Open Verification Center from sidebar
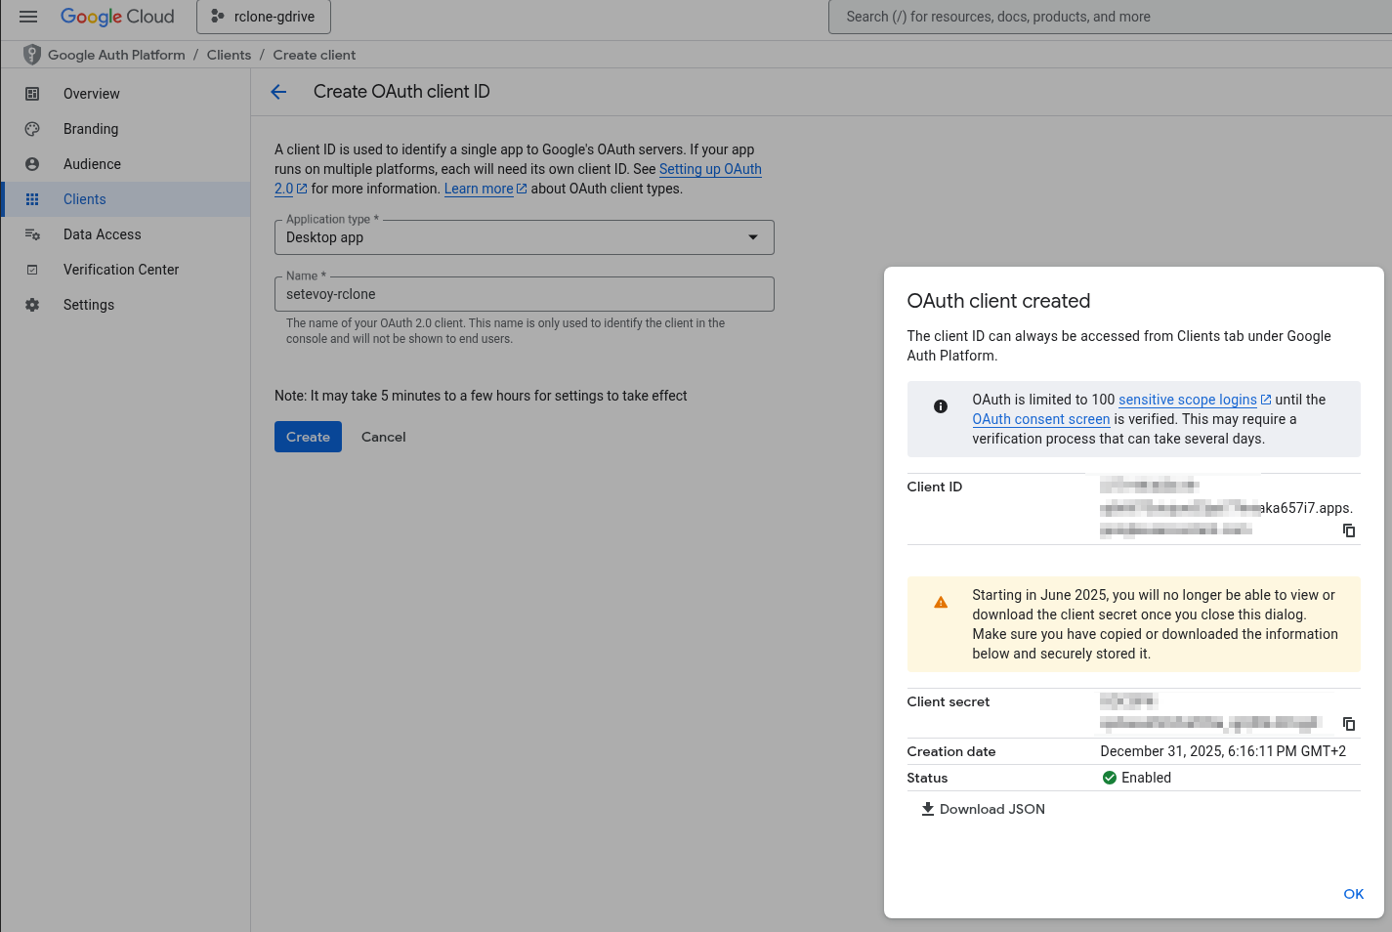The height and width of the screenshot is (932, 1392). click(x=121, y=270)
